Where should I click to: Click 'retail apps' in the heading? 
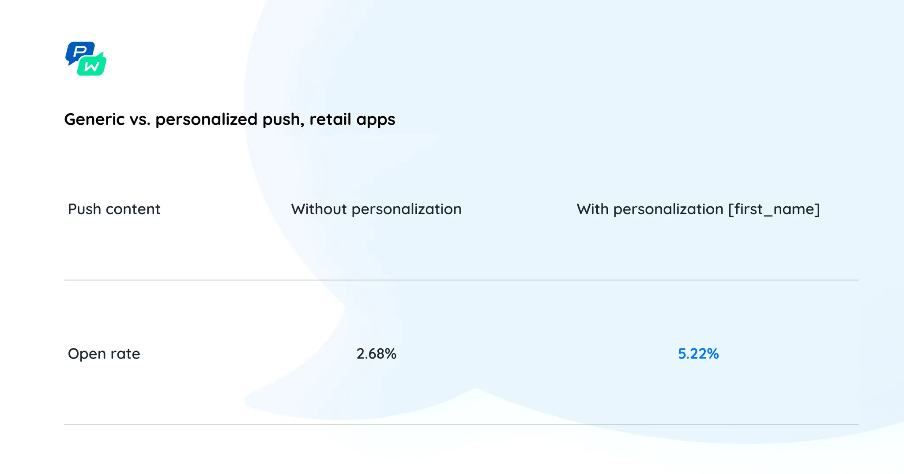352,119
